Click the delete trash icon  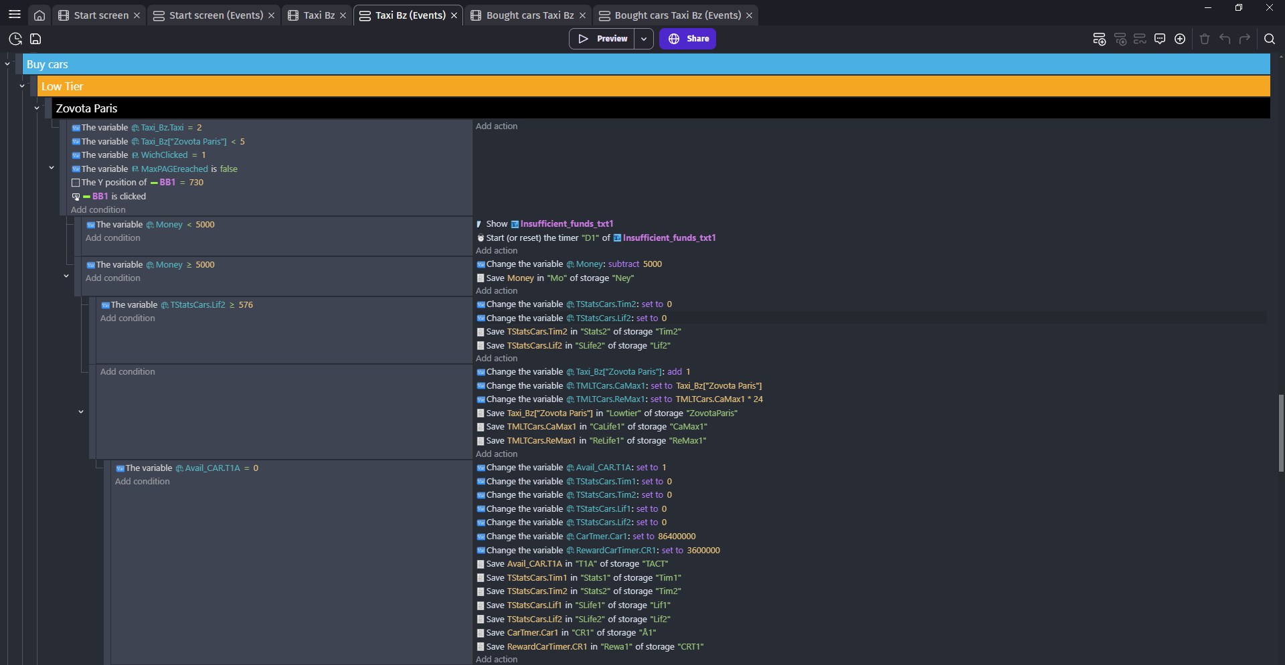[x=1205, y=39]
